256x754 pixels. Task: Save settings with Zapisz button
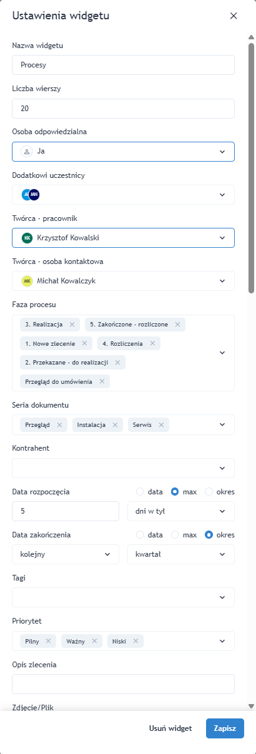(225, 728)
